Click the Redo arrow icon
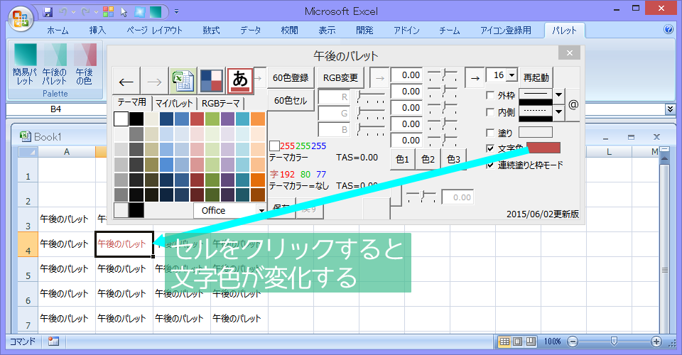 (x=85, y=12)
